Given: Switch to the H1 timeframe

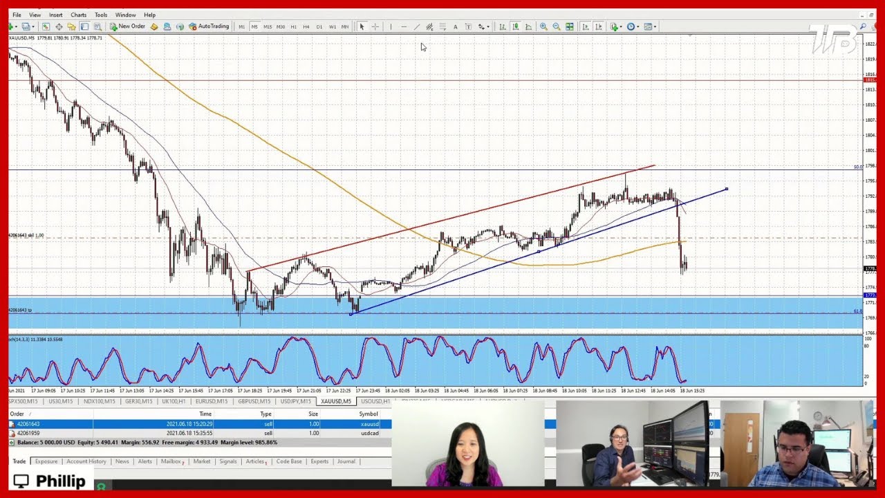Looking at the screenshot, I should coord(294,26).
